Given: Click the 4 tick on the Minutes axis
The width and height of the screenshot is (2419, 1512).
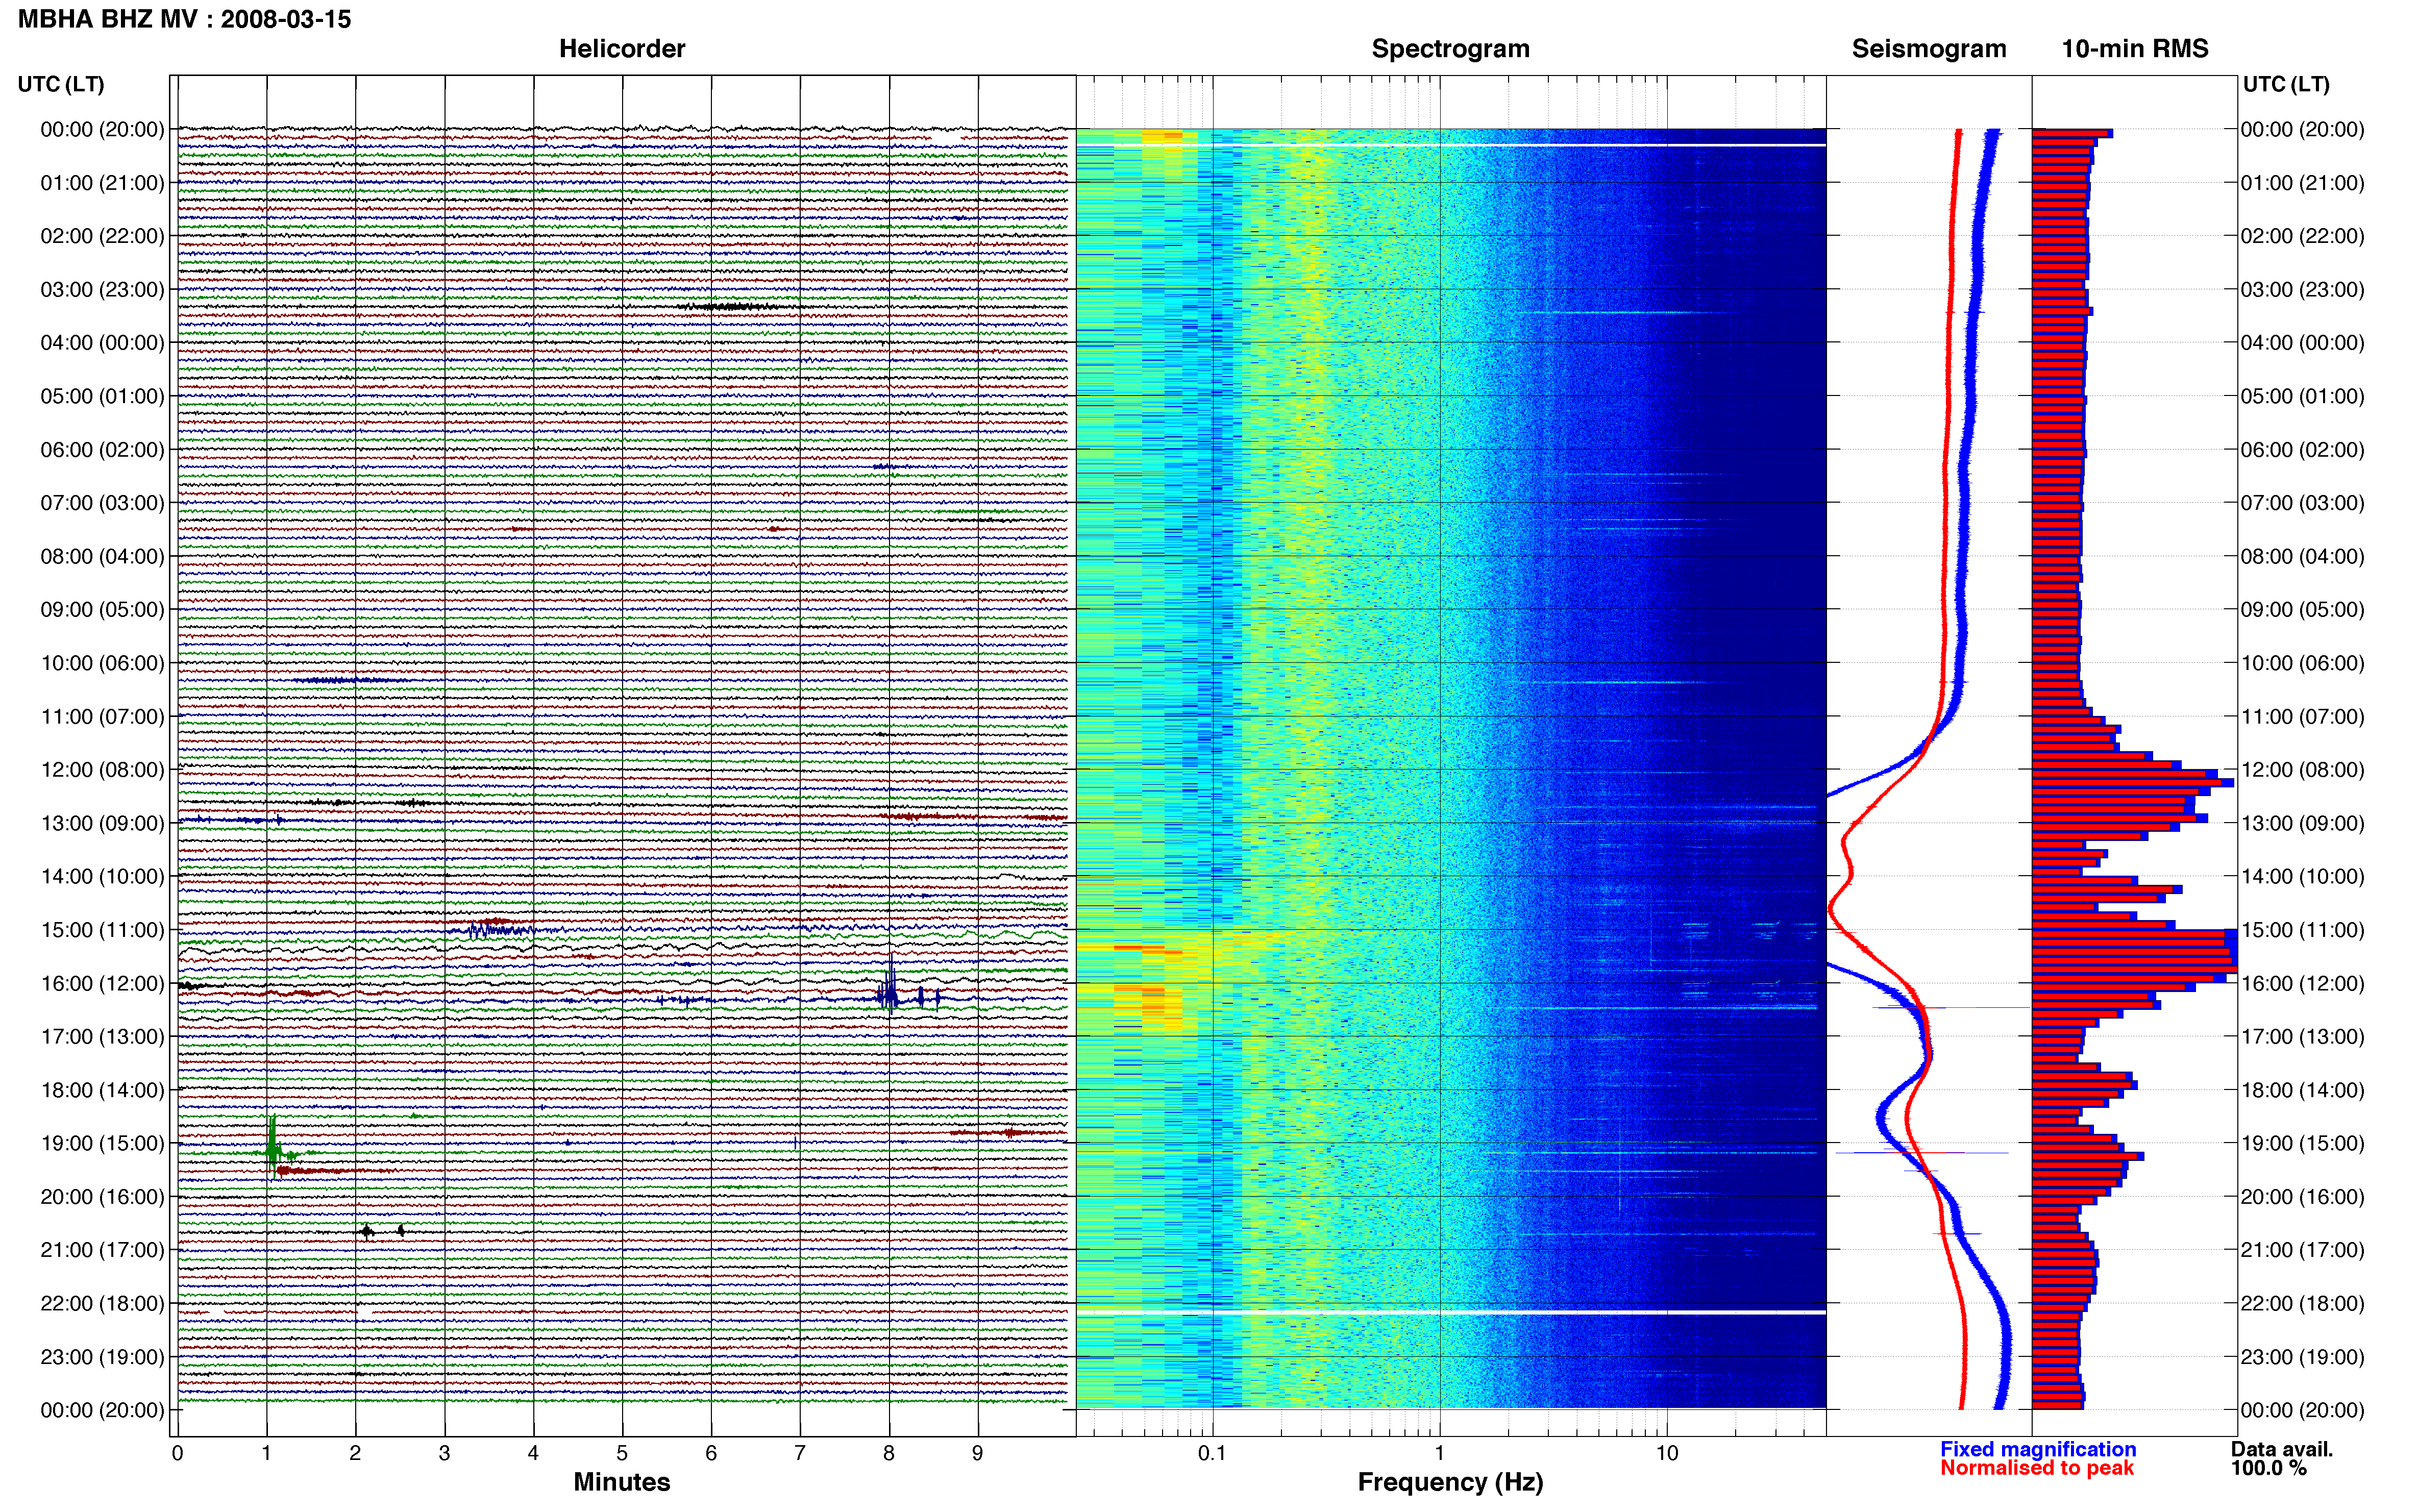Looking at the screenshot, I should (x=533, y=1453).
